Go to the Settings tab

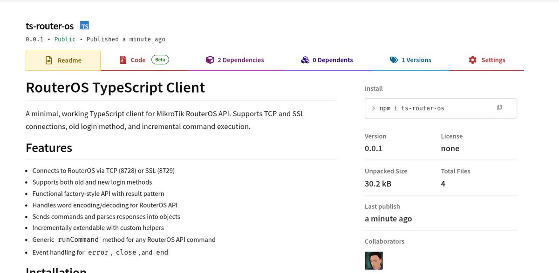click(487, 60)
